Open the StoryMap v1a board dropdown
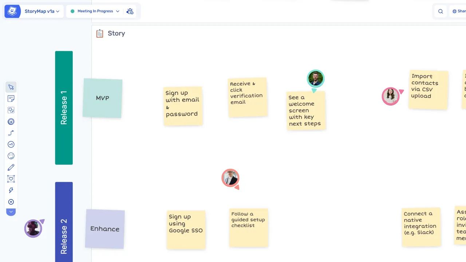This screenshot has width=466, height=262. pyautogui.click(x=42, y=11)
